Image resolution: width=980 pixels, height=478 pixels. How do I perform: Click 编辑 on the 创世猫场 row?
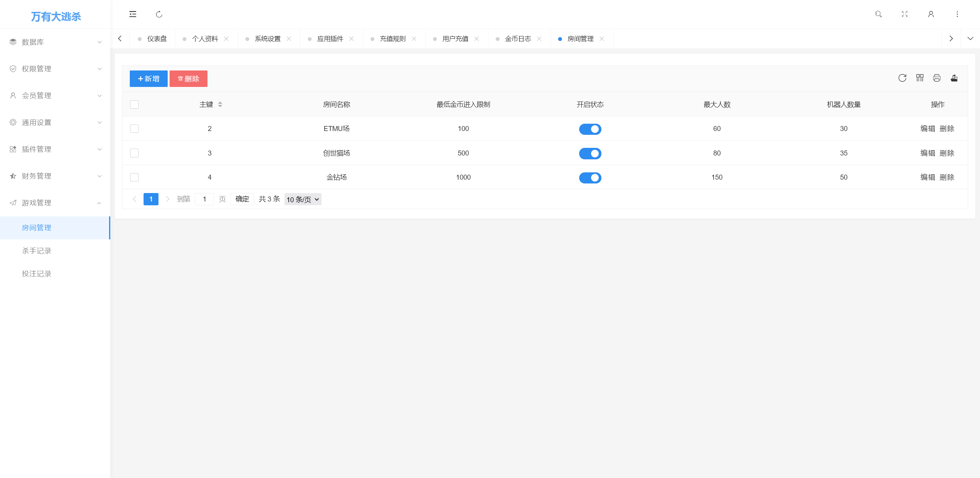tap(928, 153)
